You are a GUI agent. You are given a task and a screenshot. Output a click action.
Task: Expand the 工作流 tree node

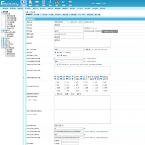[2, 40]
